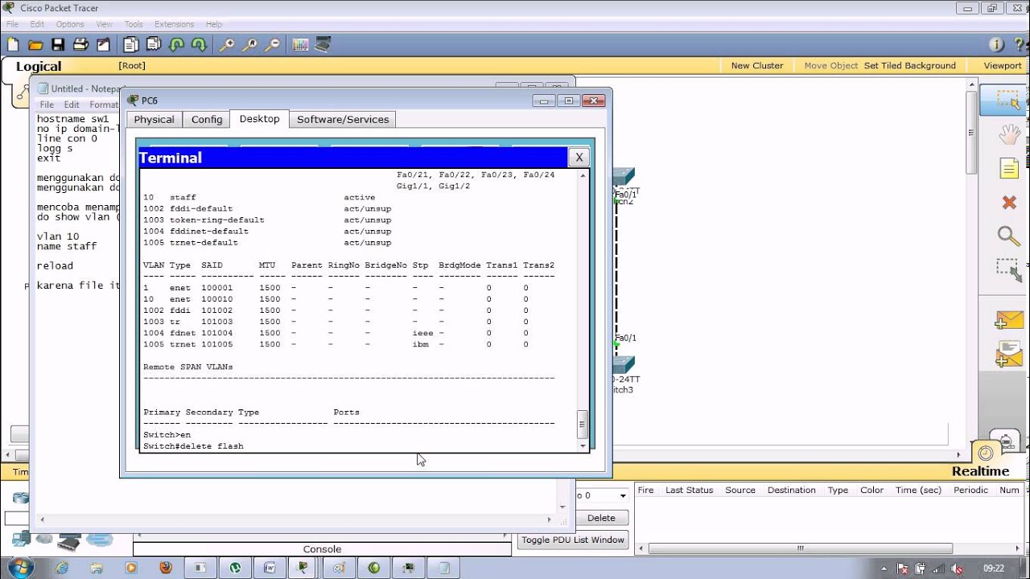Select the Inspect magnifier tool

pos(1008,236)
